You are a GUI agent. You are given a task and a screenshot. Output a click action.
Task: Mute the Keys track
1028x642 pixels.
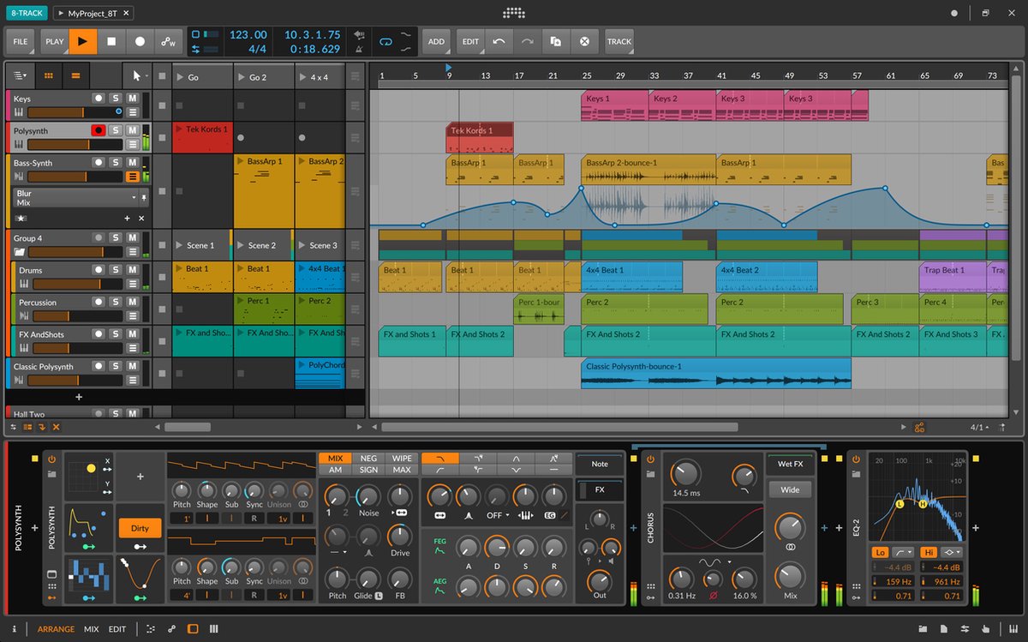(x=132, y=99)
